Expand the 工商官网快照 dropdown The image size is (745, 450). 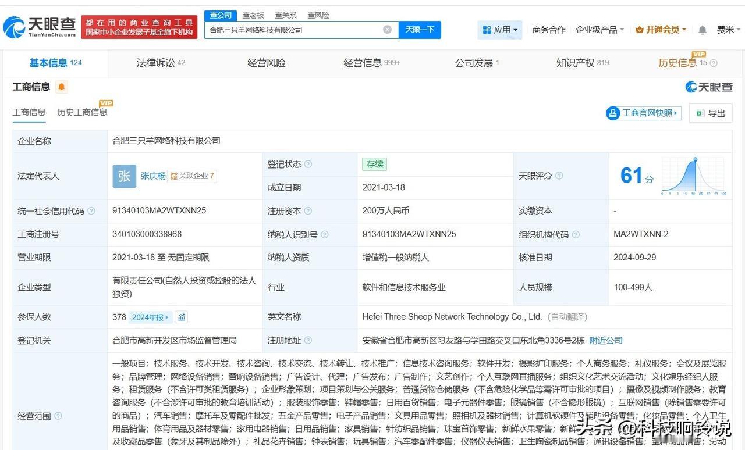[643, 113]
